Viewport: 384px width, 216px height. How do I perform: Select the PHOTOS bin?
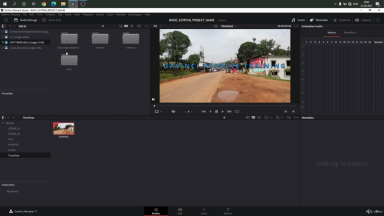(x=13, y=145)
